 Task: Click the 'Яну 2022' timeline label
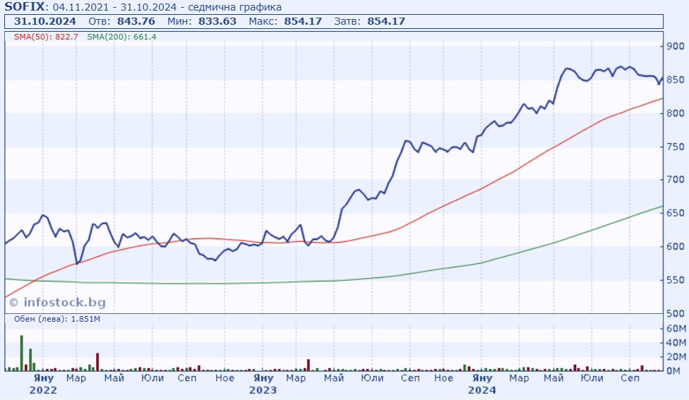[43, 384]
